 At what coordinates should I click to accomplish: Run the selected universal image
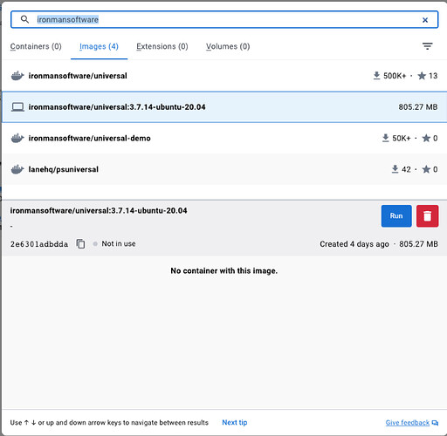coord(396,216)
